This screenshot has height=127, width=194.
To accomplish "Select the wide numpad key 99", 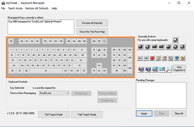I will (x=117, y=71).
